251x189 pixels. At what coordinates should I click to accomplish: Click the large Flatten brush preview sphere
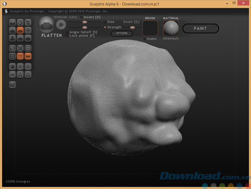(46, 24)
